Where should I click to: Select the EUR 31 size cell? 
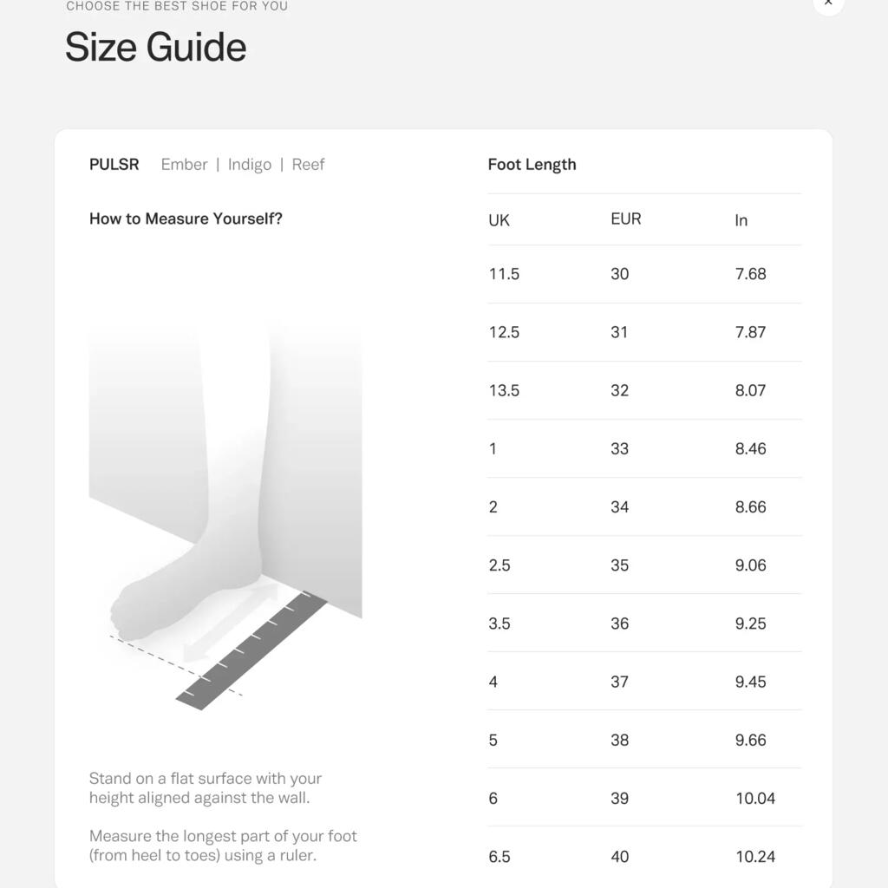pyautogui.click(x=619, y=332)
